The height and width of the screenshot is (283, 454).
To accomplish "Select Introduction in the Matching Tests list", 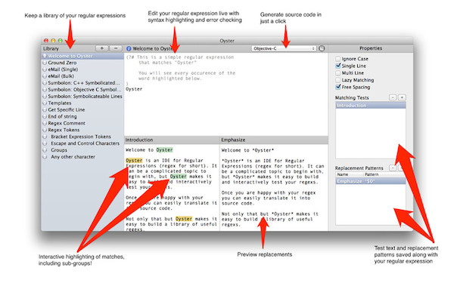I will coord(370,106).
